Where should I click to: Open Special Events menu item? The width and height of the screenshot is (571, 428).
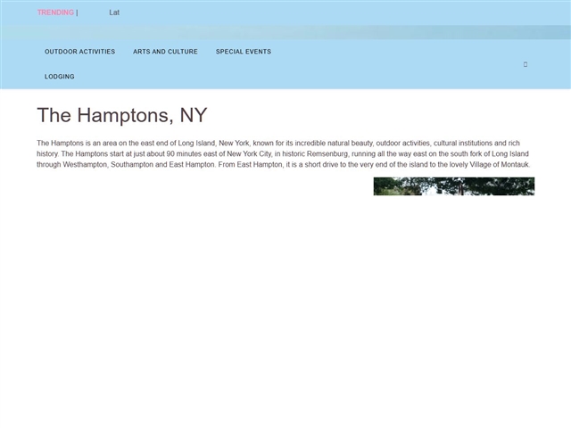244,52
